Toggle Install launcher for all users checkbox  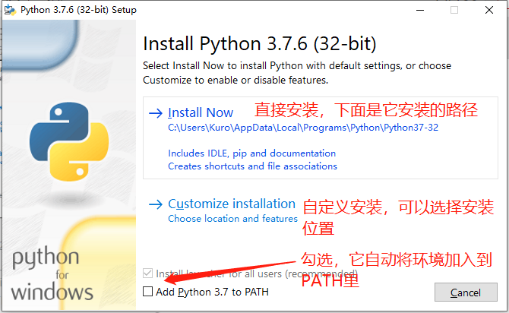[147, 273]
